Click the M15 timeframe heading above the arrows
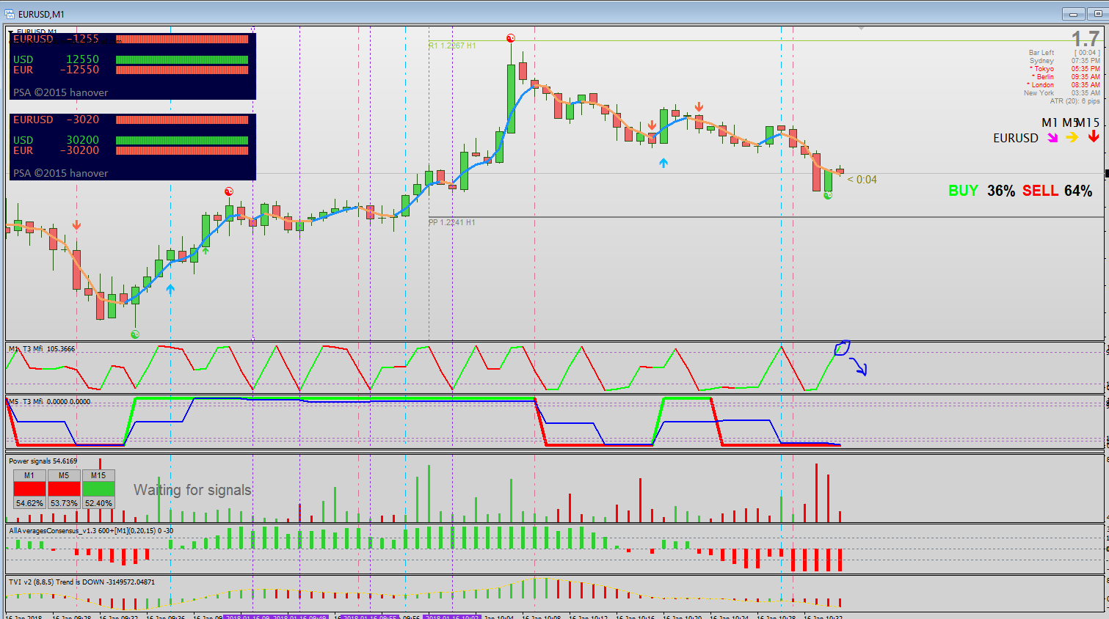This screenshot has height=619, width=1109. coord(1088,122)
